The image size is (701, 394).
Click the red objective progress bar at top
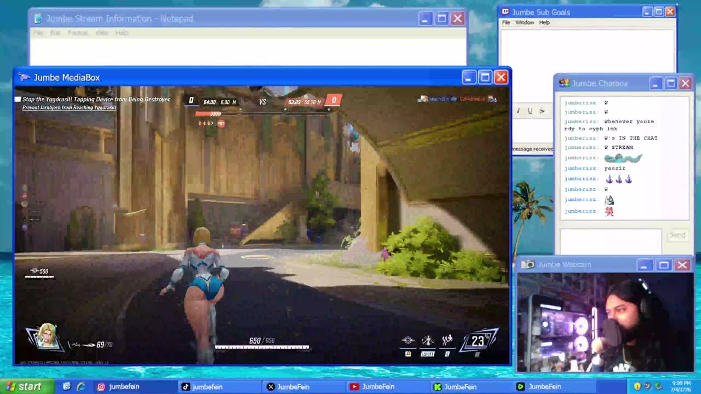point(209,114)
